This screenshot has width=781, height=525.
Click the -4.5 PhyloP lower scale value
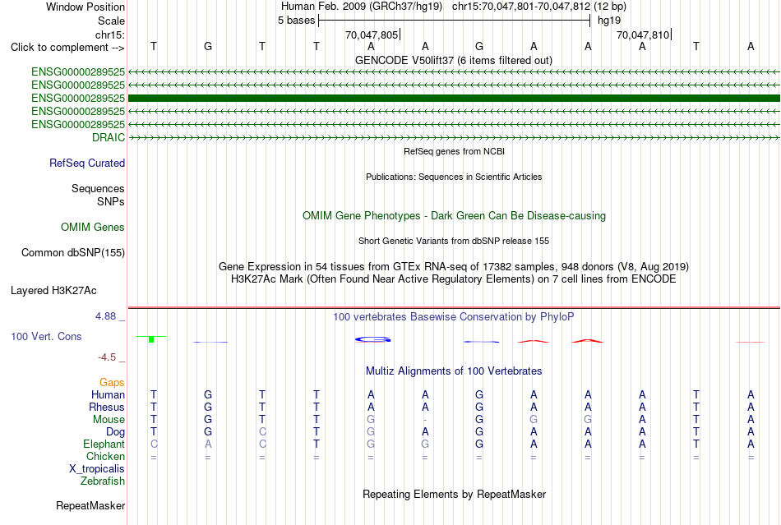[107, 357]
